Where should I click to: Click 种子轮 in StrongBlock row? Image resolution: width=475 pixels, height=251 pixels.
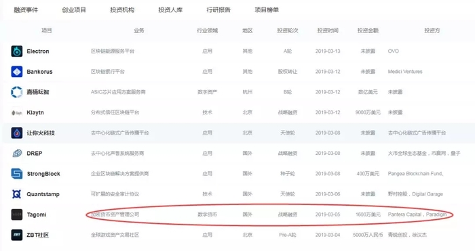pyautogui.click(x=288, y=174)
